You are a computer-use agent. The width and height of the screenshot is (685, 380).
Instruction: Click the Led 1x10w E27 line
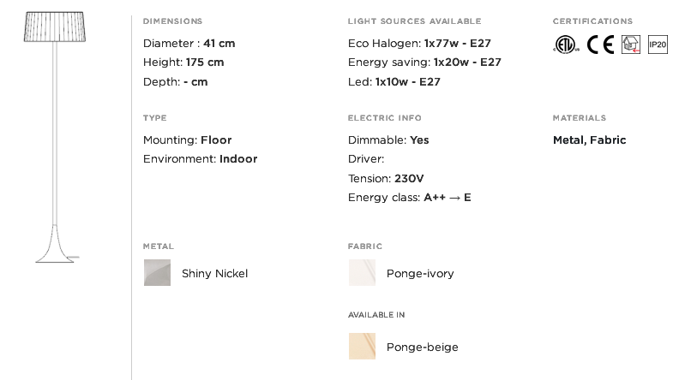[x=394, y=81]
